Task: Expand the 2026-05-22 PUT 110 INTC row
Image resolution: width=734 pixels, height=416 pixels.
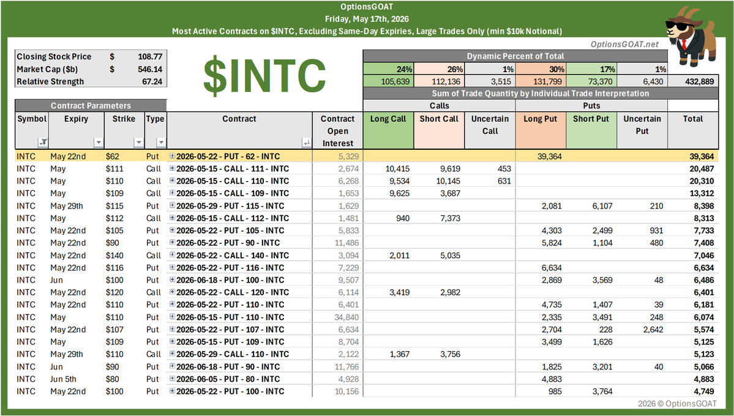Action: (x=172, y=304)
